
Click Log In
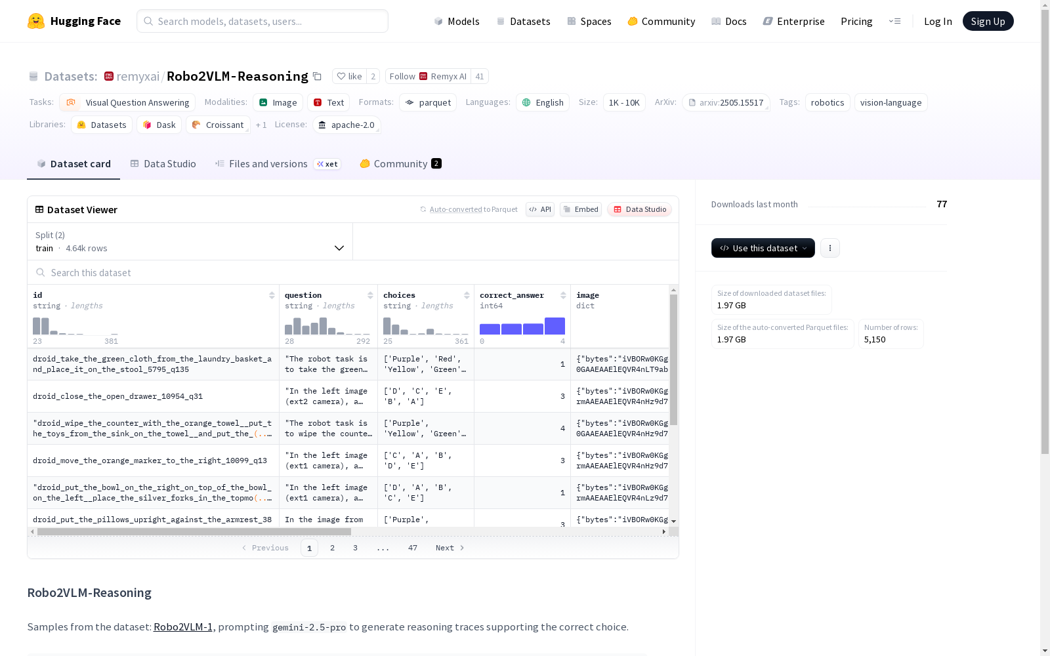tap(938, 21)
